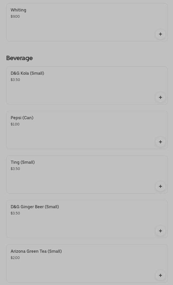Image resolution: width=173 pixels, height=285 pixels.
Task: Tap the plus icon for Ting (Small)
Action: coord(160,186)
